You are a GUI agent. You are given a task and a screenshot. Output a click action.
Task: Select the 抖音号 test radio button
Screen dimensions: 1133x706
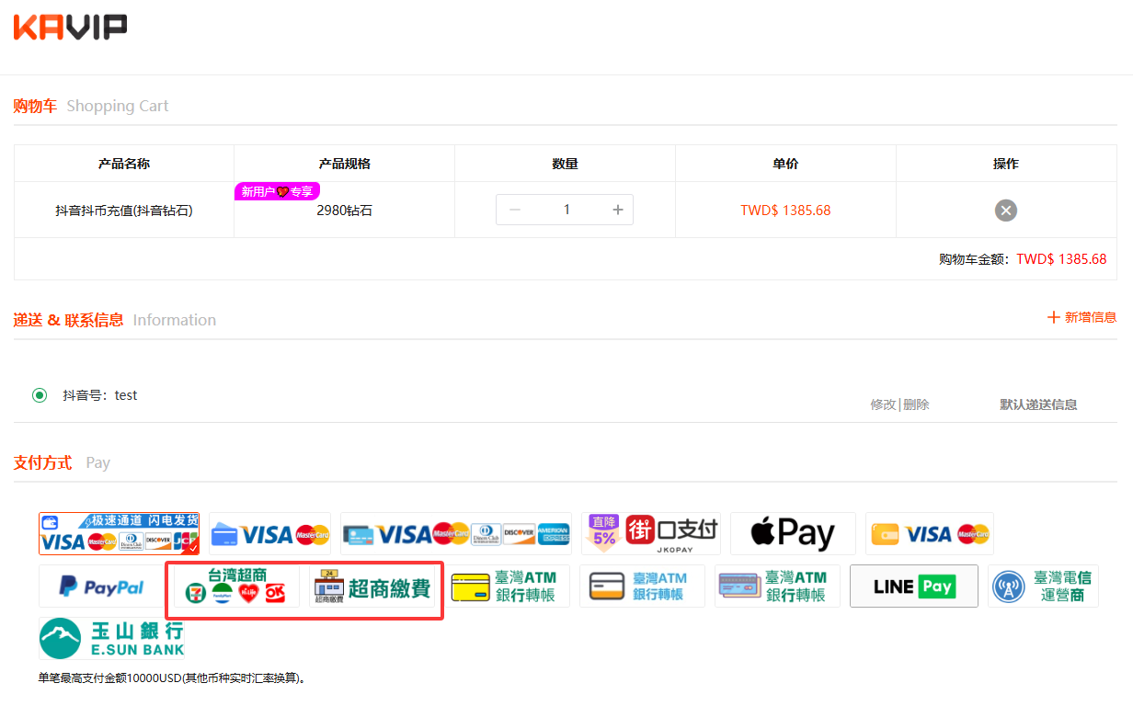[x=40, y=395]
